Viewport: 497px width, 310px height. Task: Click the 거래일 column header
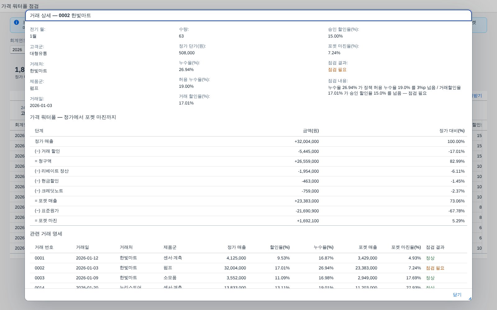(82, 247)
